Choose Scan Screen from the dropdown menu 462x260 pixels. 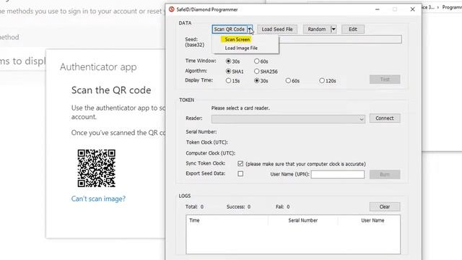(237, 39)
